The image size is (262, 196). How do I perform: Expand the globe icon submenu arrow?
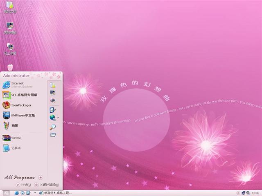point(58,118)
